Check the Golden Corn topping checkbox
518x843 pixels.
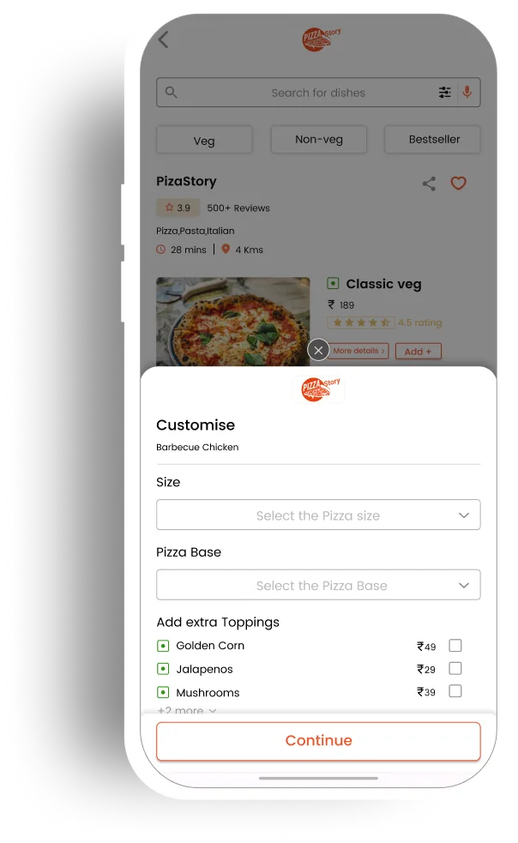point(455,645)
